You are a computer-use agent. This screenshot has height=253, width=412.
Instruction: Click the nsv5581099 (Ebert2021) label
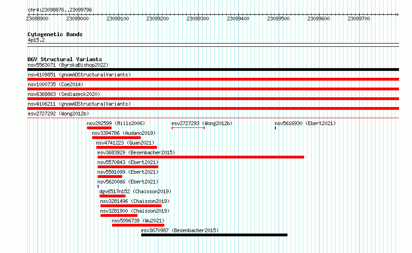[128, 172]
